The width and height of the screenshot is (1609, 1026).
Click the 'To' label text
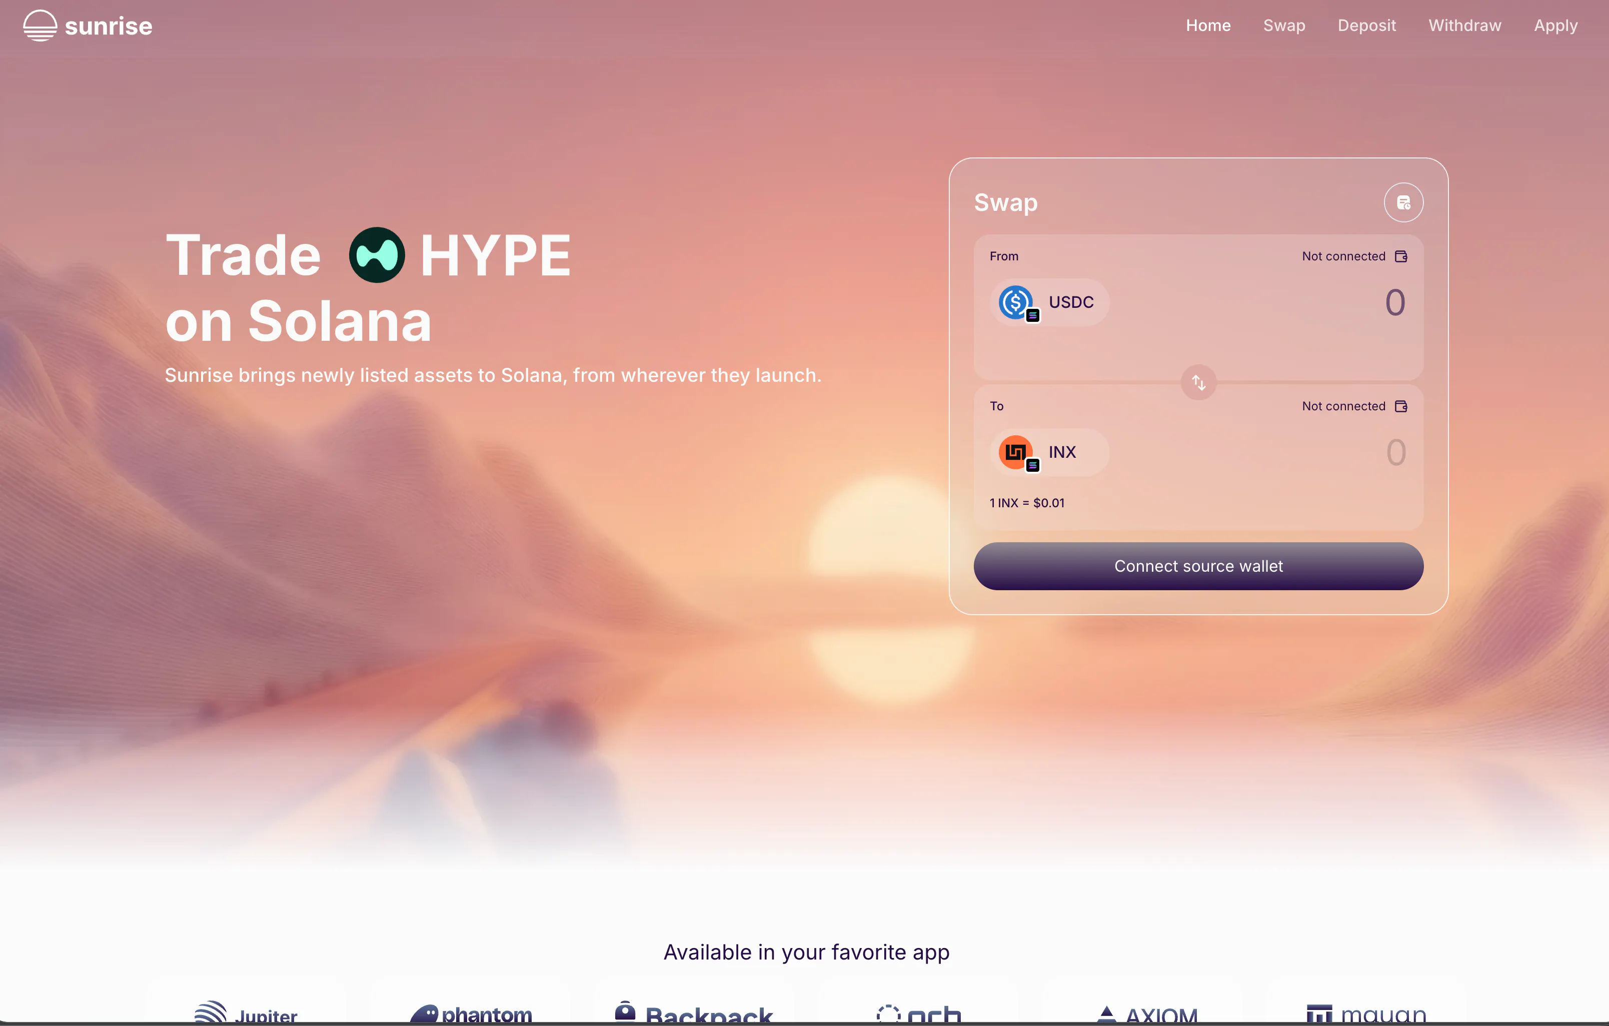point(996,406)
